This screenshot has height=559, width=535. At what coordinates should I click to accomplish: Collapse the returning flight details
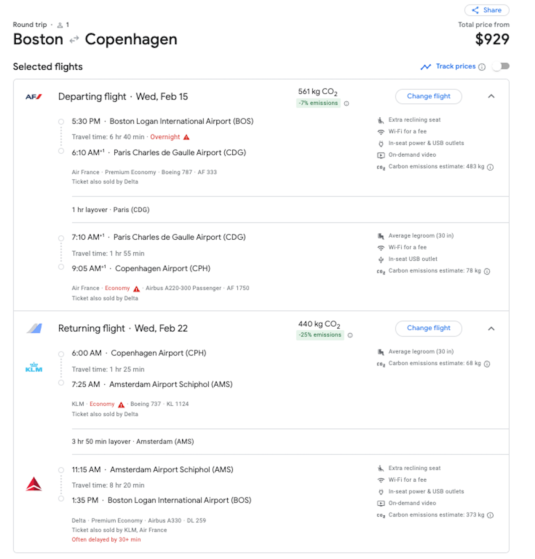pyautogui.click(x=491, y=329)
